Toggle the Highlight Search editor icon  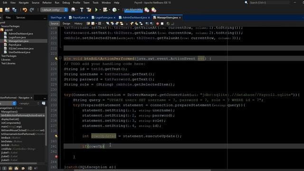point(122,24)
